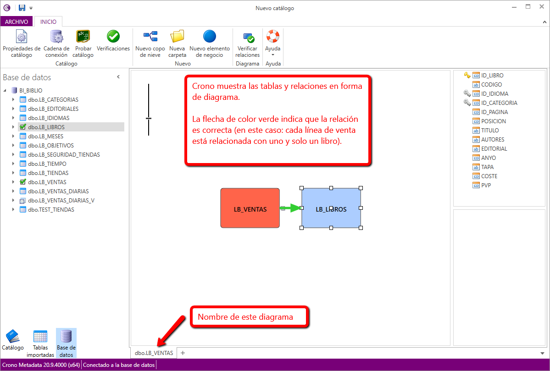Collapse the Base de datos side panel
The image size is (550, 371).
tap(118, 77)
